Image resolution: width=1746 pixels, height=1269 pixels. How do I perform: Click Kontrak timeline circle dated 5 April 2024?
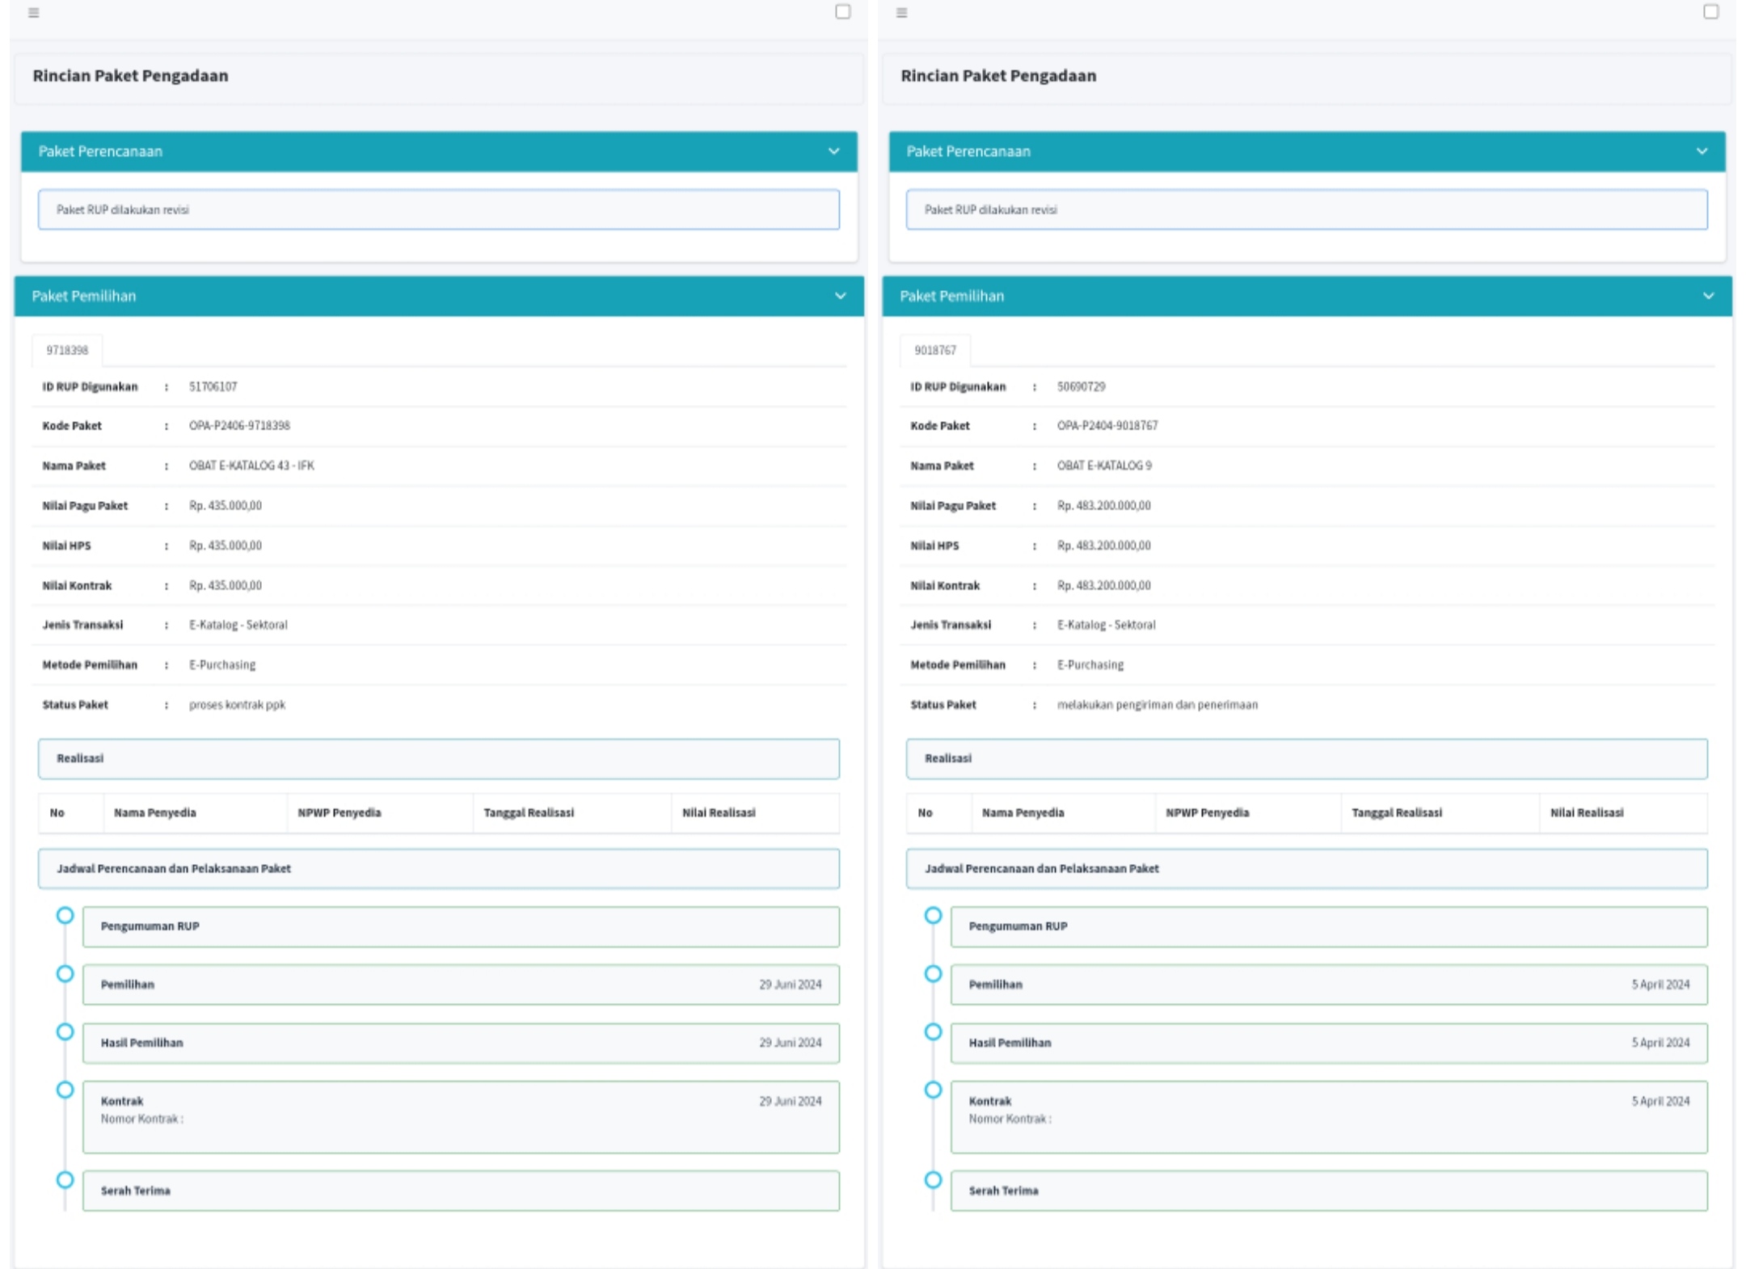[x=934, y=1090]
